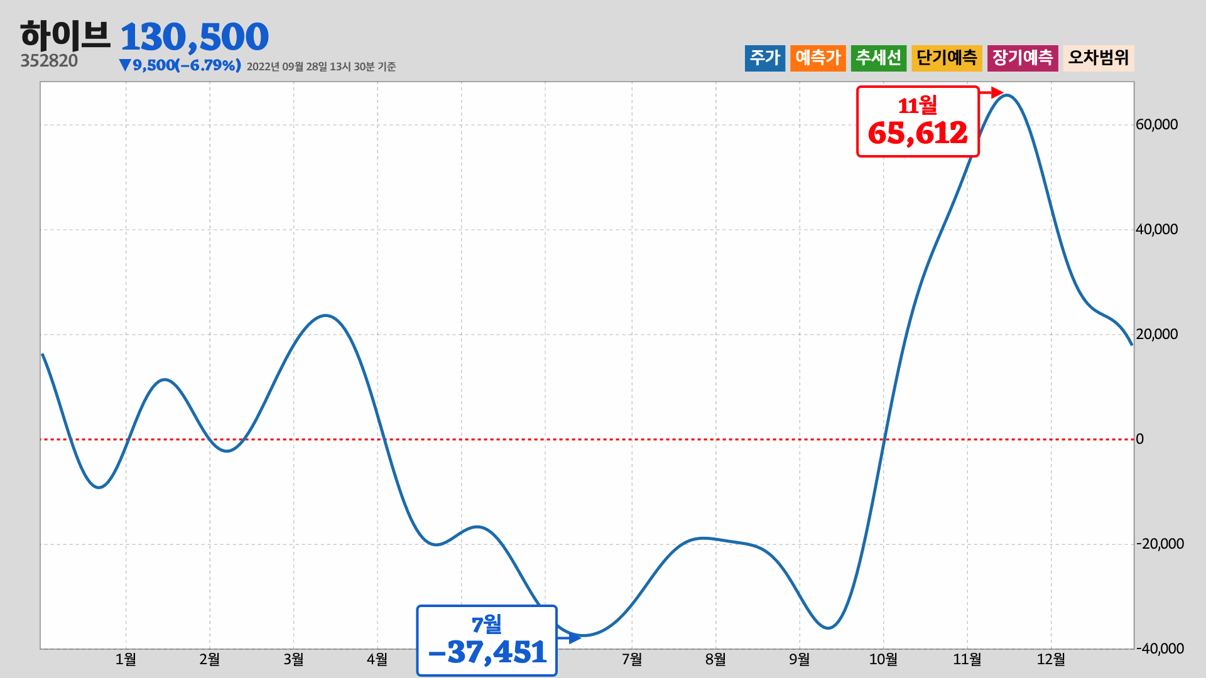Select the 예측가 orange legend tag
This screenshot has width=1206, height=678.
pyautogui.click(x=818, y=58)
